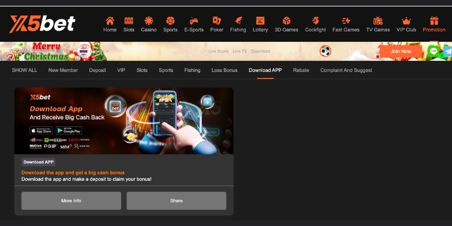
Task: Switch to the Rebate tab
Action: (301, 70)
